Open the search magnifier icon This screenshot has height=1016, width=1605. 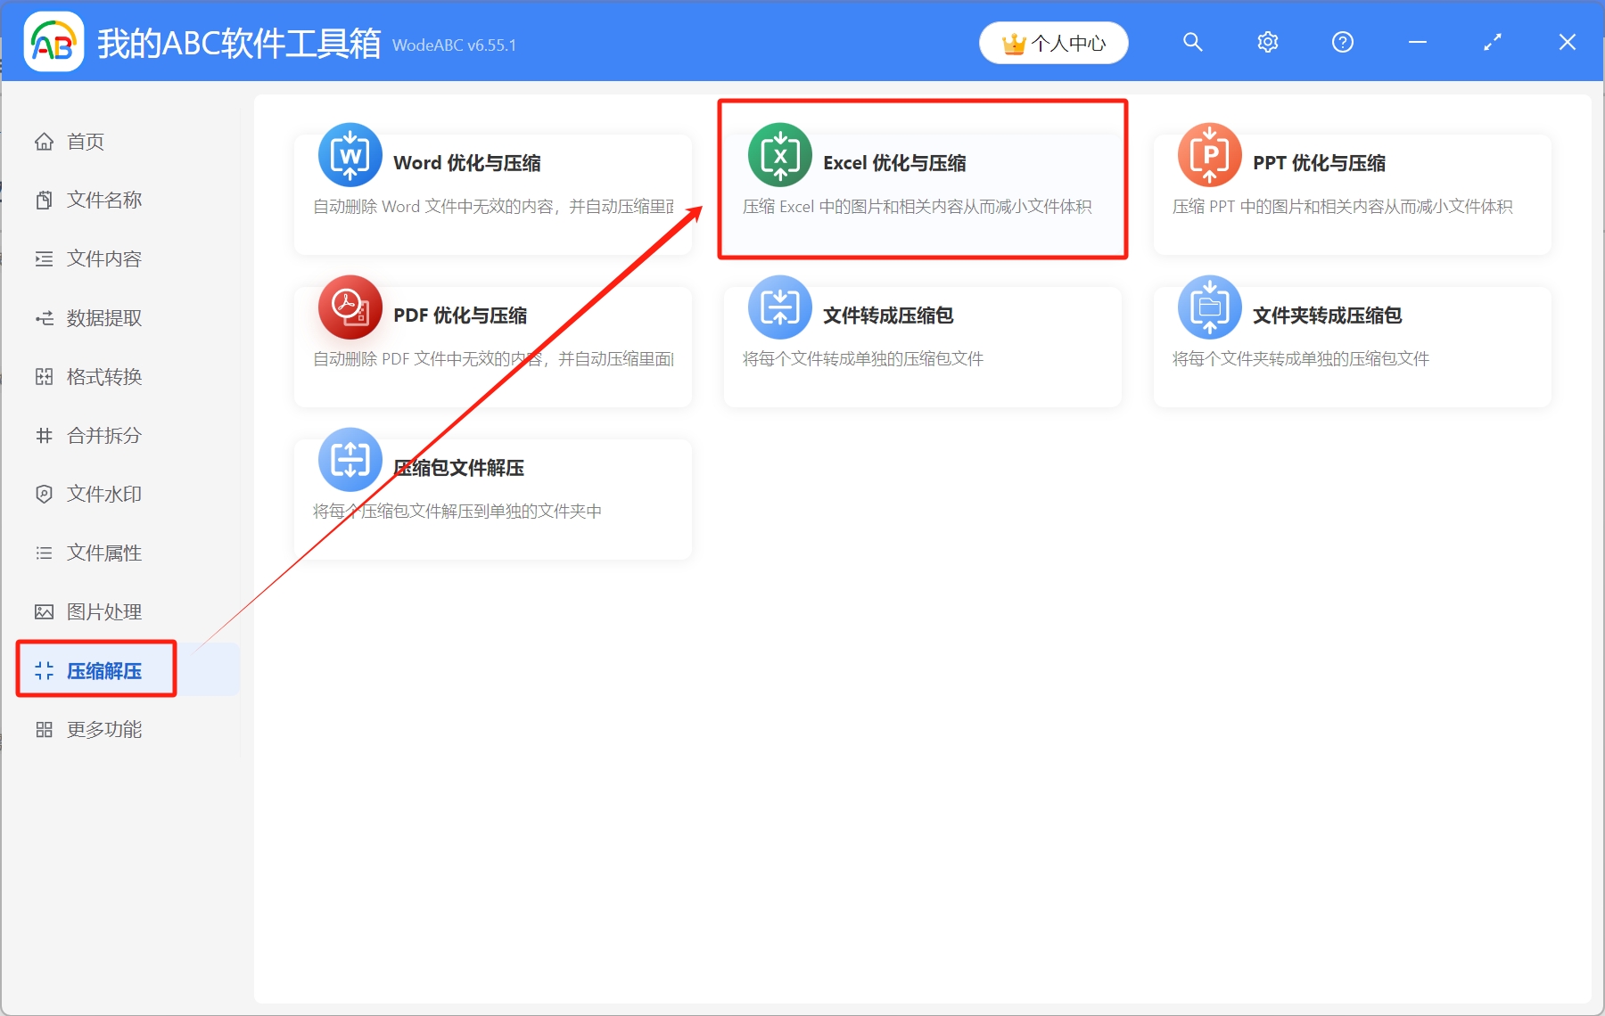(x=1192, y=42)
